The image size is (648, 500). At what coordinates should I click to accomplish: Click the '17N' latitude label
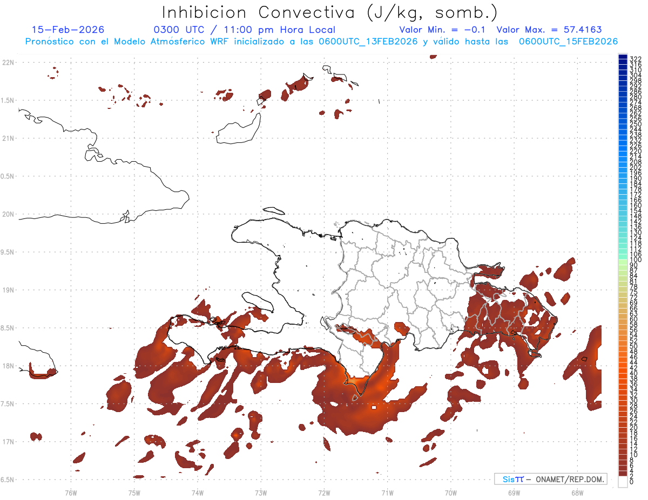tap(8, 442)
